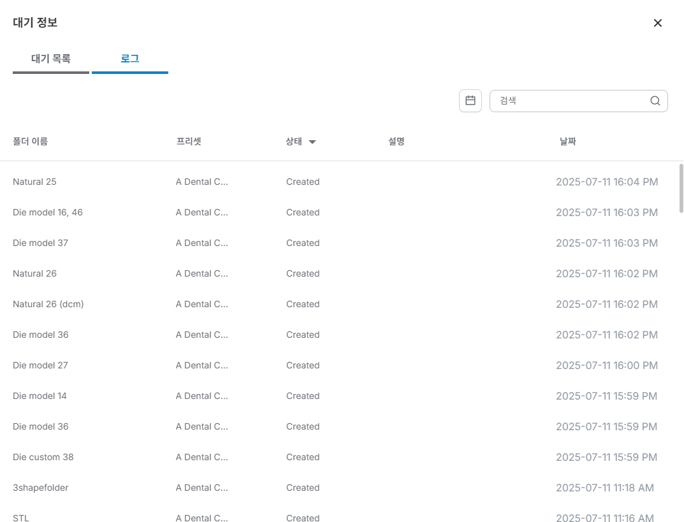Select the 로그 tab
This screenshot has height=522, width=684.
point(130,59)
